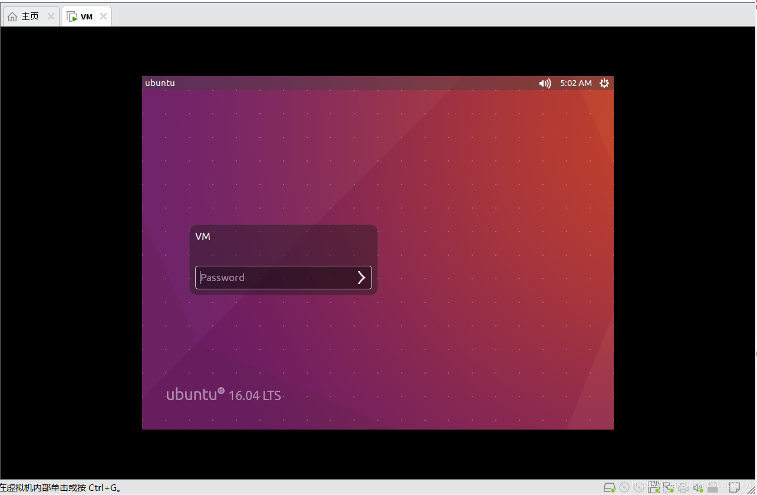The height and width of the screenshot is (495, 757).
Task: Click the home icon on 主页 tab
Action: (12, 16)
